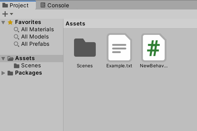Click the search icon beside All Models

coord(17,37)
